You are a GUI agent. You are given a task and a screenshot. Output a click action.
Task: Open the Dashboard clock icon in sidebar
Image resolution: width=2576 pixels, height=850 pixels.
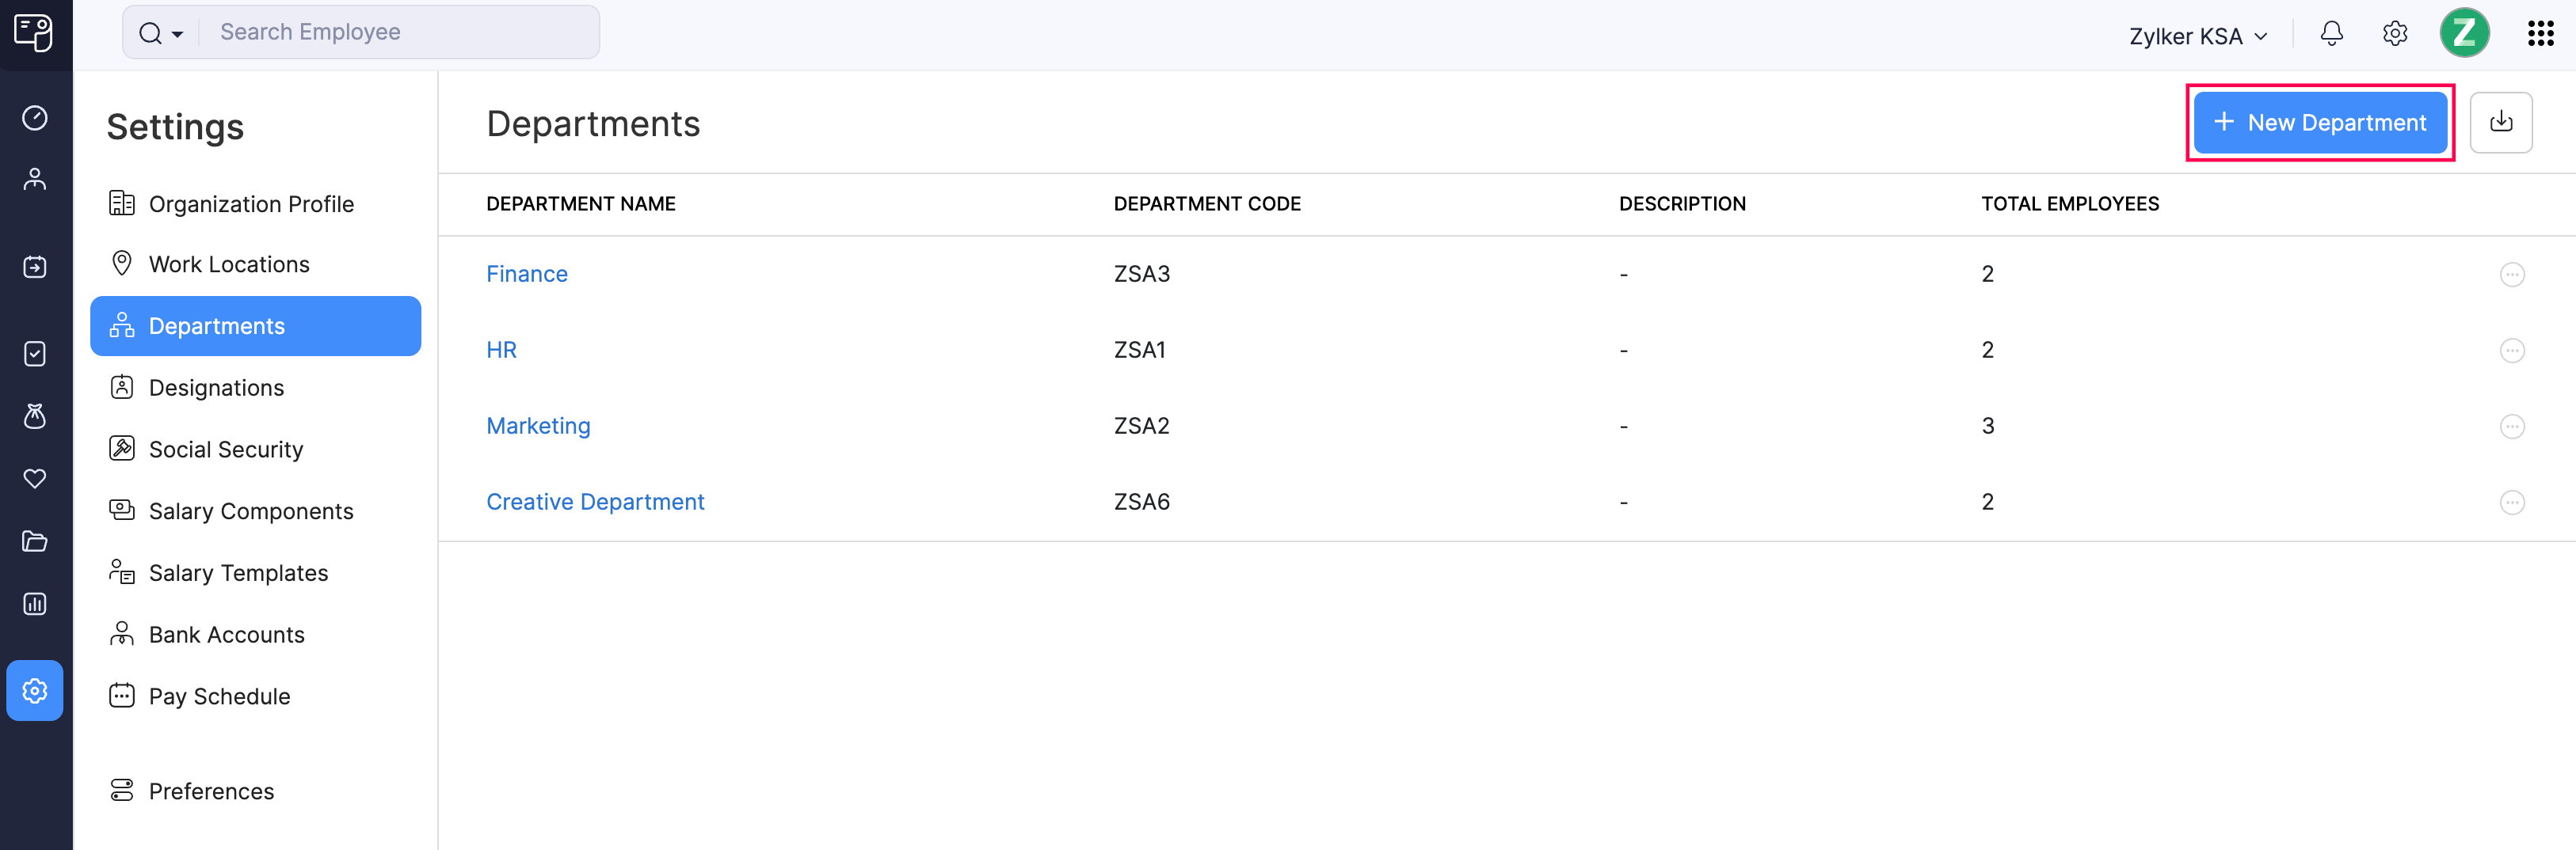pyautogui.click(x=35, y=118)
